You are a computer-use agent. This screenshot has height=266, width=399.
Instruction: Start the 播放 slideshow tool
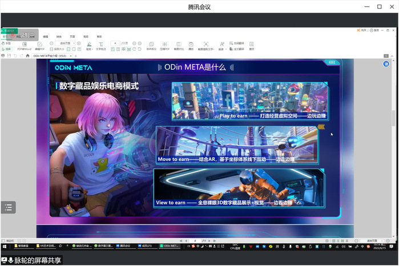point(191,46)
